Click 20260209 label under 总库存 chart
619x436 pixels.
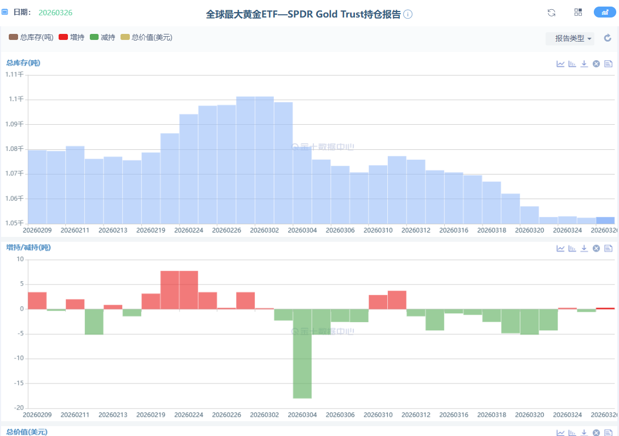37,230
